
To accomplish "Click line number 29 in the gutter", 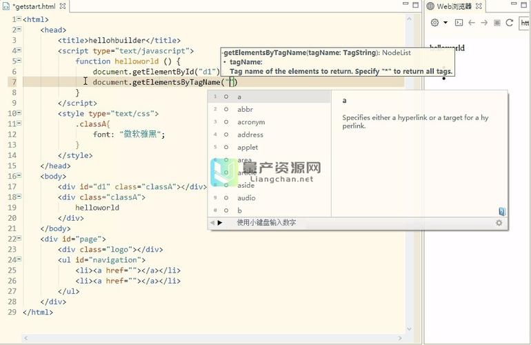I will click(12, 312).
